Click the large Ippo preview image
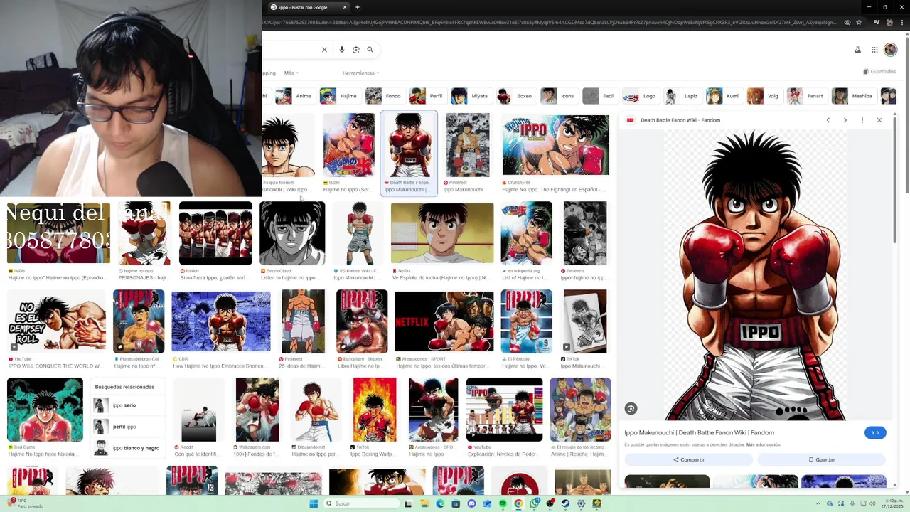Image resolution: width=910 pixels, height=512 pixels. pyautogui.click(x=755, y=274)
